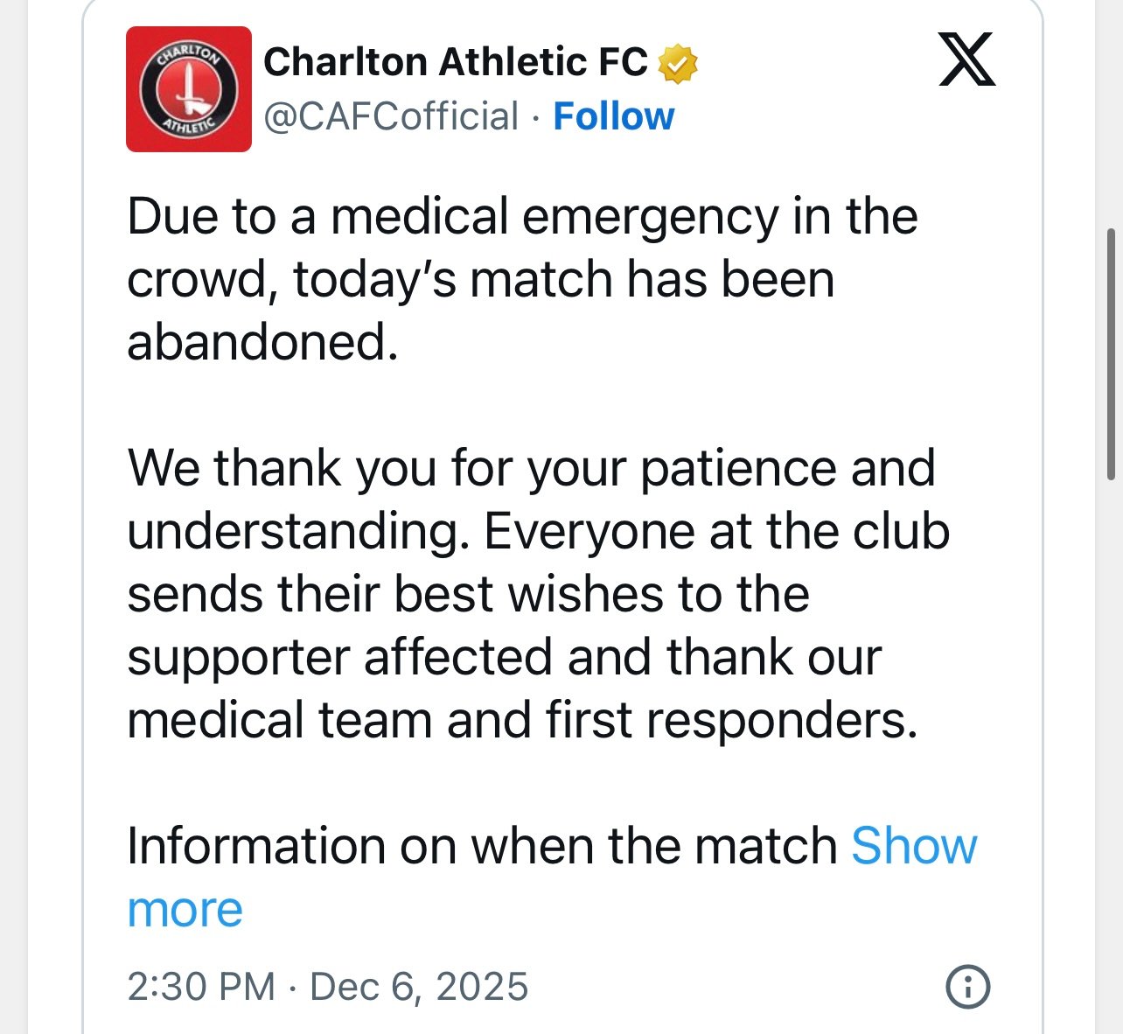This screenshot has width=1123, height=1034.
Task: Click the "understanding. Everyone at the club" line
Action: [x=538, y=531]
